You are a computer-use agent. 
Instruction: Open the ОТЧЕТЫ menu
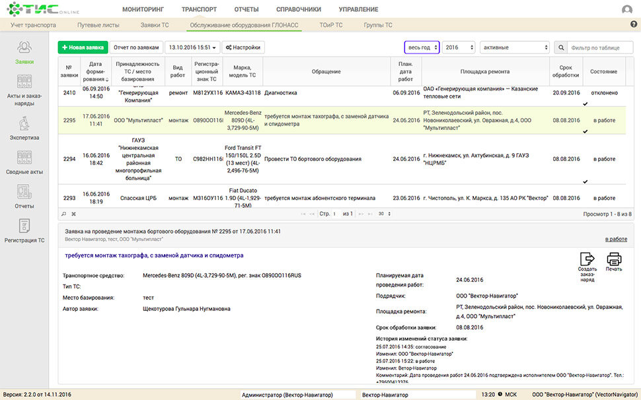(246, 9)
